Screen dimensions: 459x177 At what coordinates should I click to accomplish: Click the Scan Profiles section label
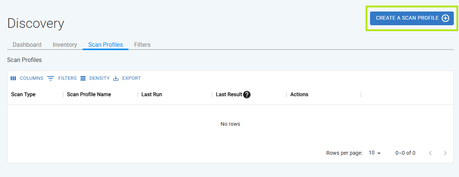25,60
